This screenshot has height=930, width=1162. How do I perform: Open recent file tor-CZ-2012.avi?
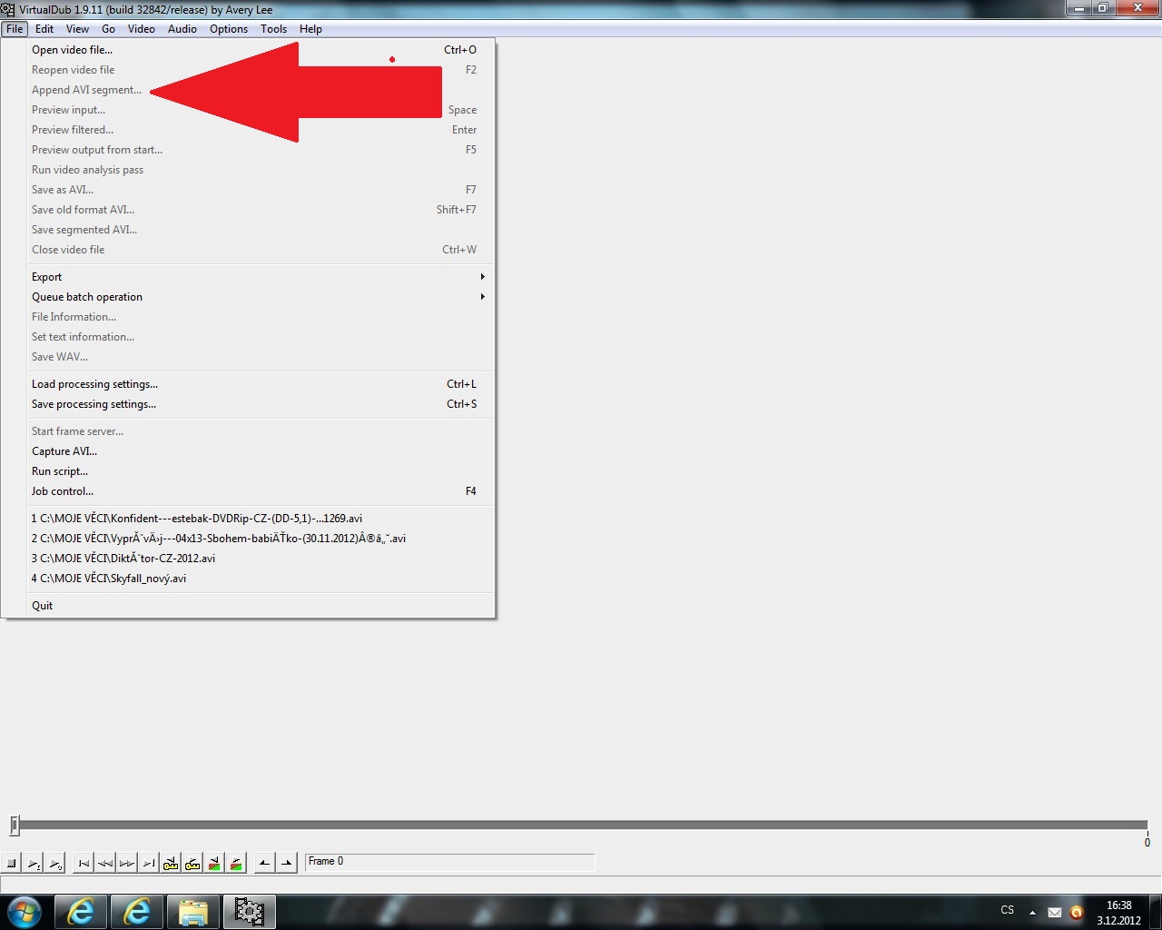tap(249, 559)
